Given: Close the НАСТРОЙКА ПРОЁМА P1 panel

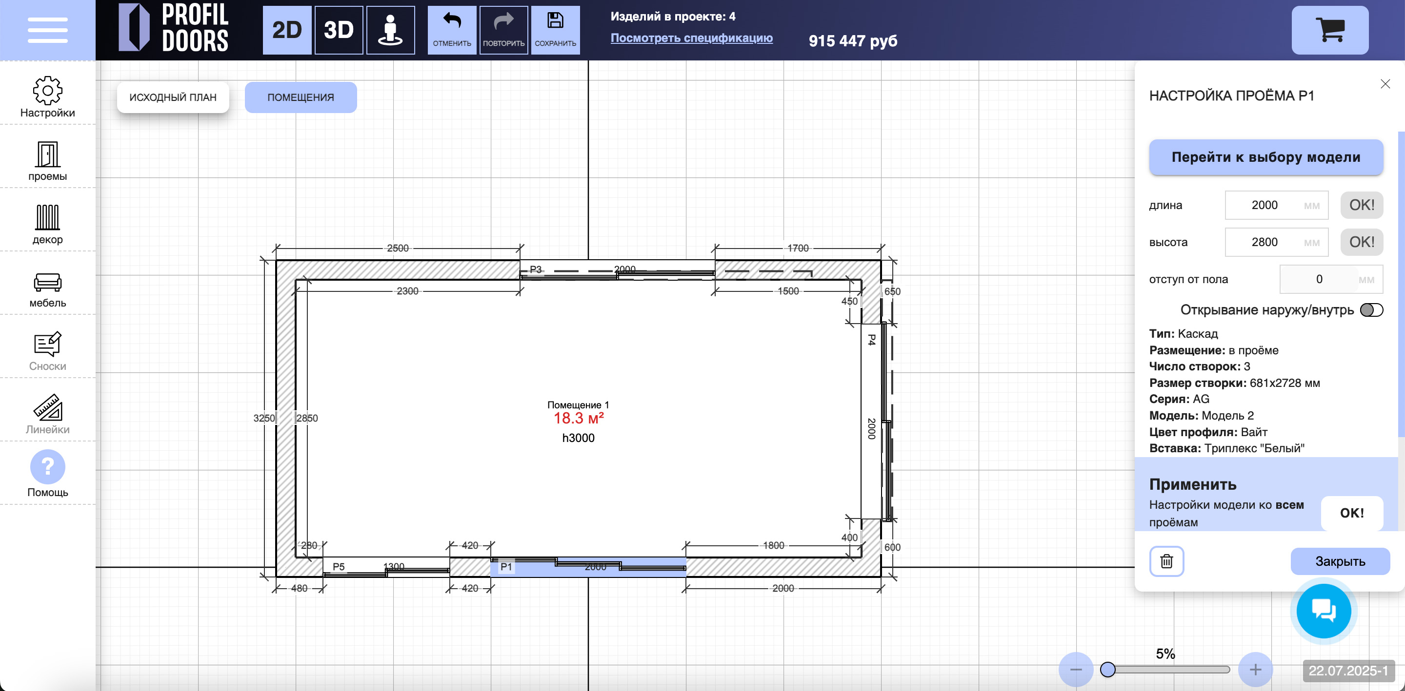Looking at the screenshot, I should [x=1385, y=84].
